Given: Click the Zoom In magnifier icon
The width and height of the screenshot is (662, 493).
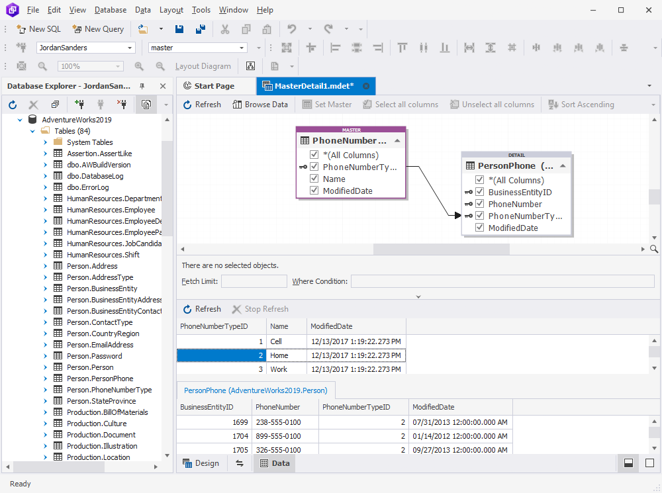Looking at the screenshot, I should [x=139, y=66].
